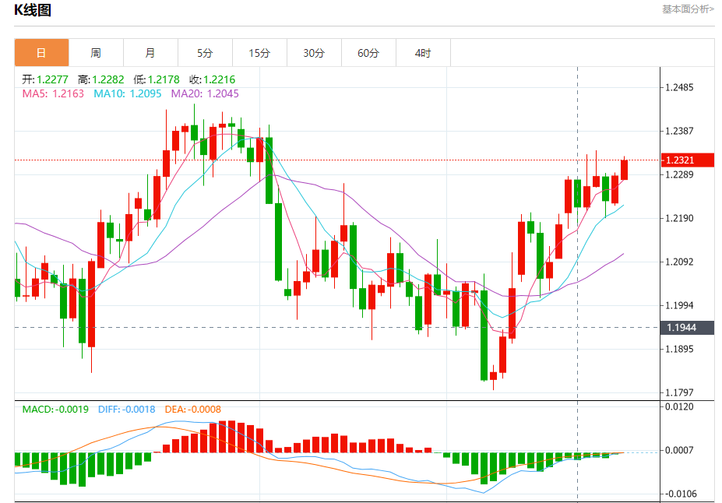The height and width of the screenshot is (503, 722).
Task: Click the latest red candlestick at far right
Action: 625,170
